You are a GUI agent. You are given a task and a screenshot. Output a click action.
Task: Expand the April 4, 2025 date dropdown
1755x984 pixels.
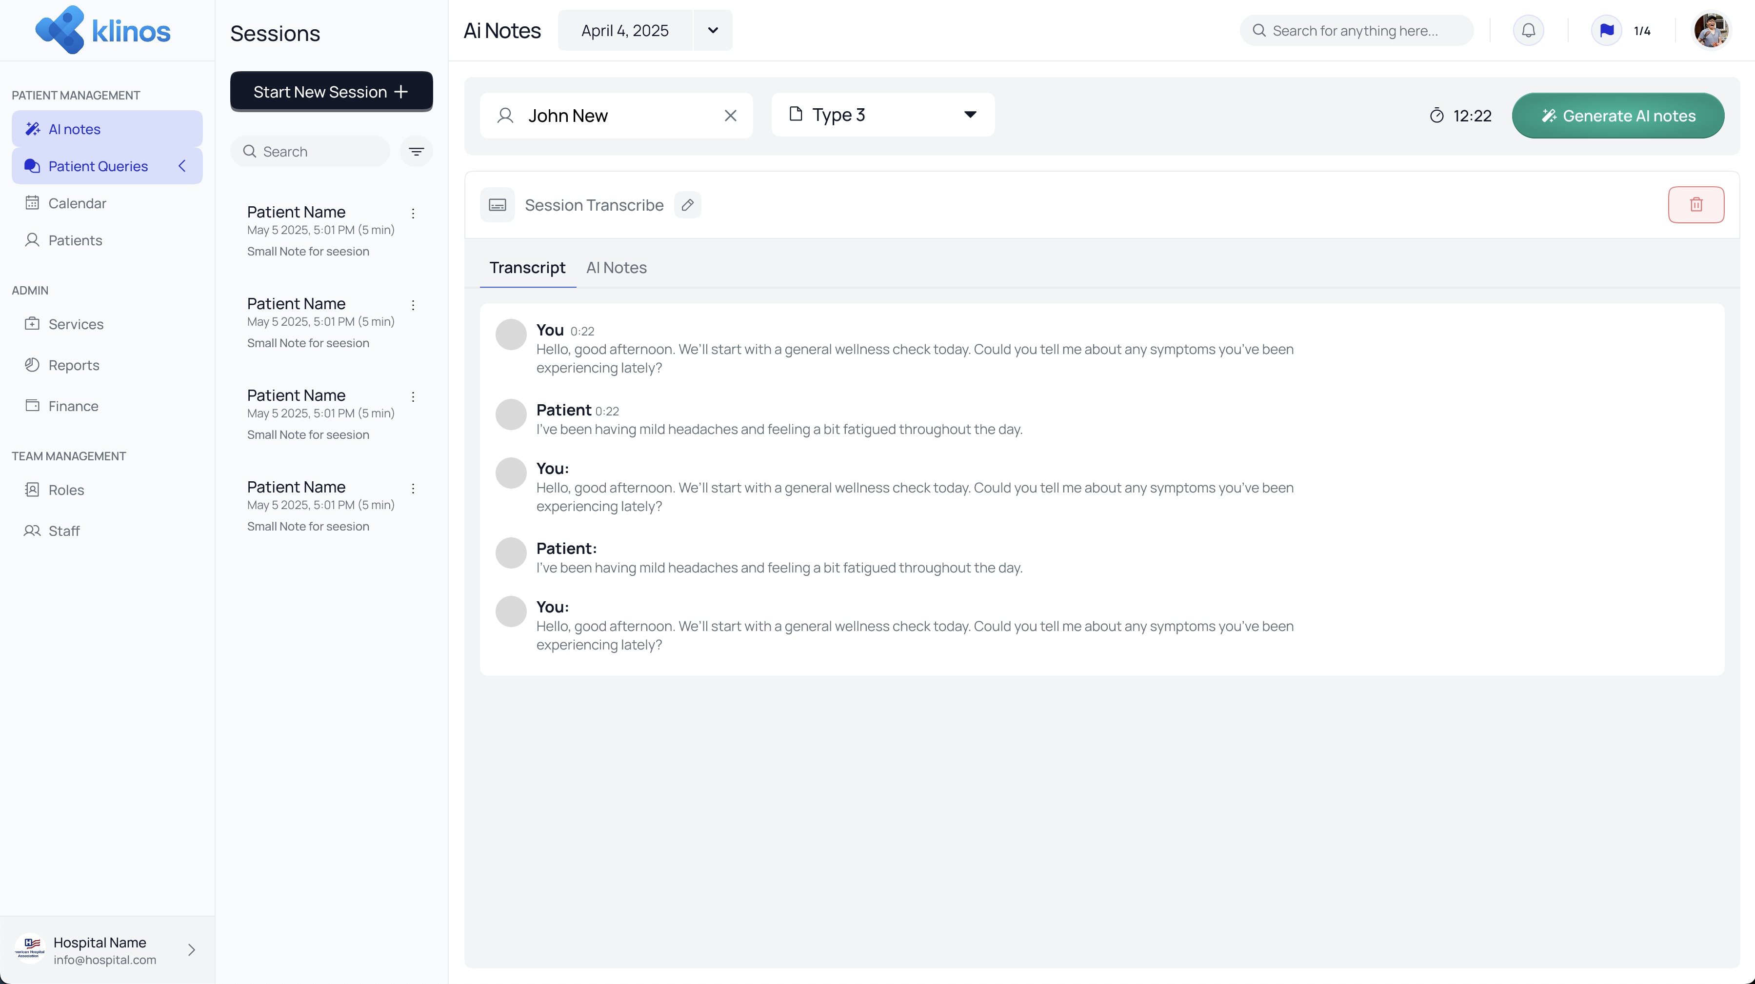pos(713,30)
